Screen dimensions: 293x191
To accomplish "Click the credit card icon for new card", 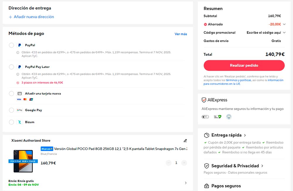I will click(x=20, y=94).
